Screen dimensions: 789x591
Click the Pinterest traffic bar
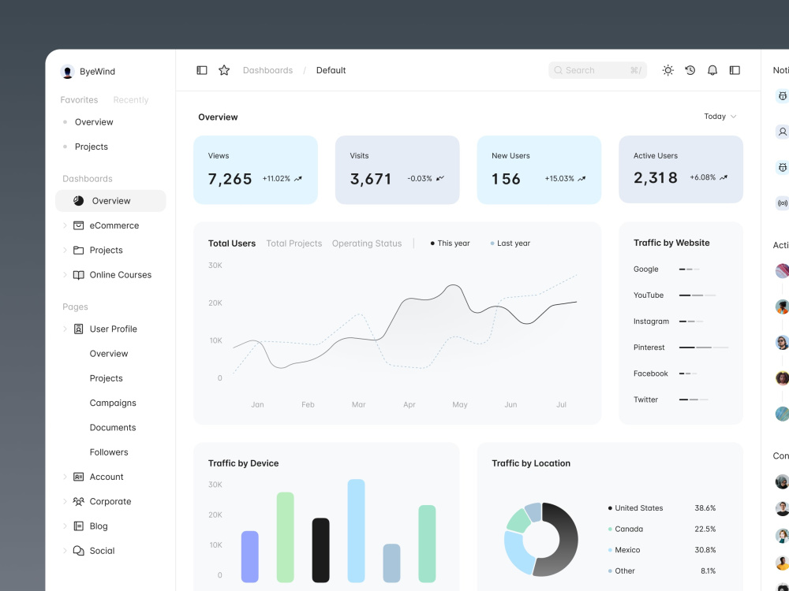pos(704,348)
